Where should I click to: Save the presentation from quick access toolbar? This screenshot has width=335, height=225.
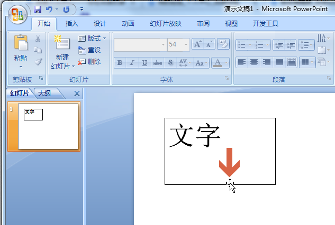tap(38, 10)
